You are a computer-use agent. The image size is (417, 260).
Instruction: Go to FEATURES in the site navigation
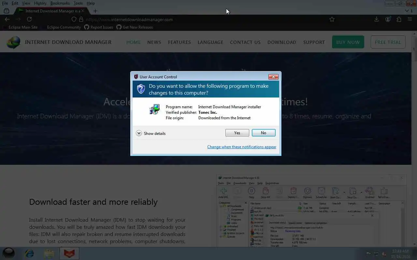[179, 42]
